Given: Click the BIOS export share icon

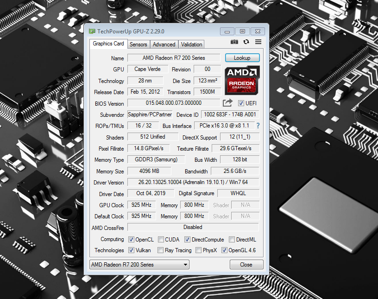Looking at the screenshot, I should pos(227,103).
